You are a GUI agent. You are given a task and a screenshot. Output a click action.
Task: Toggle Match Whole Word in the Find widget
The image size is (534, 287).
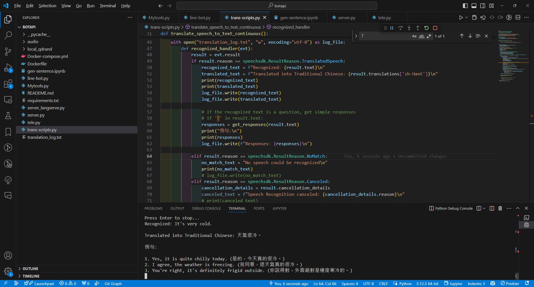click(422, 36)
